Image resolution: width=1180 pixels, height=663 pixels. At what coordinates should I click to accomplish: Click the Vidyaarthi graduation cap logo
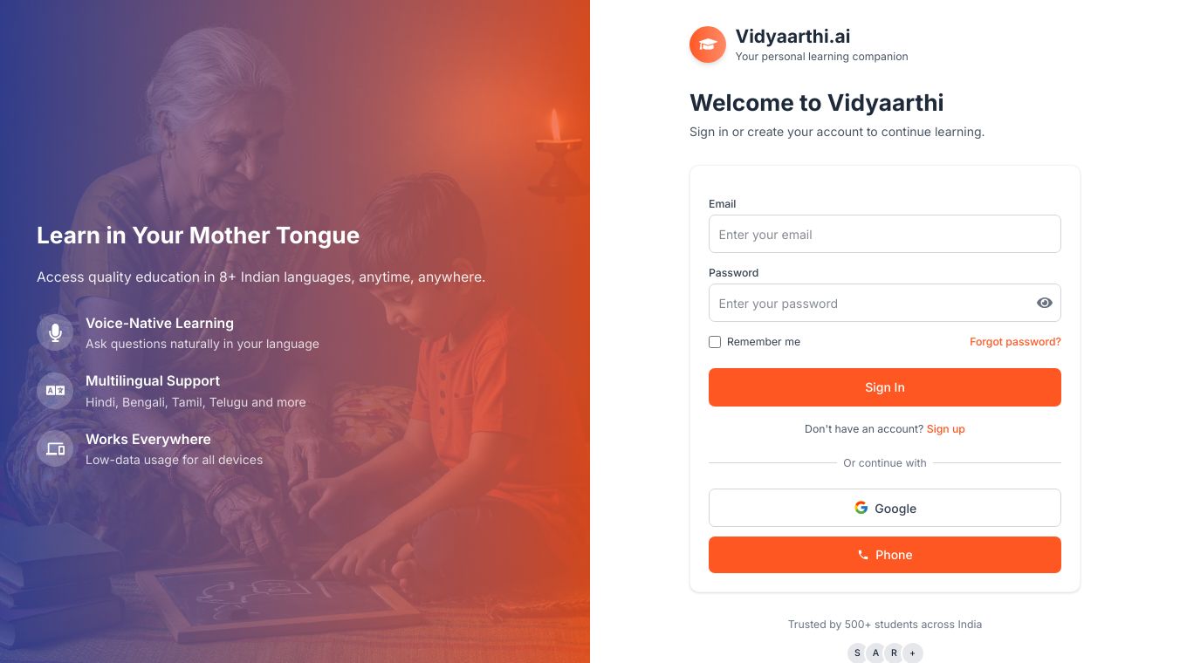[x=708, y=44]
